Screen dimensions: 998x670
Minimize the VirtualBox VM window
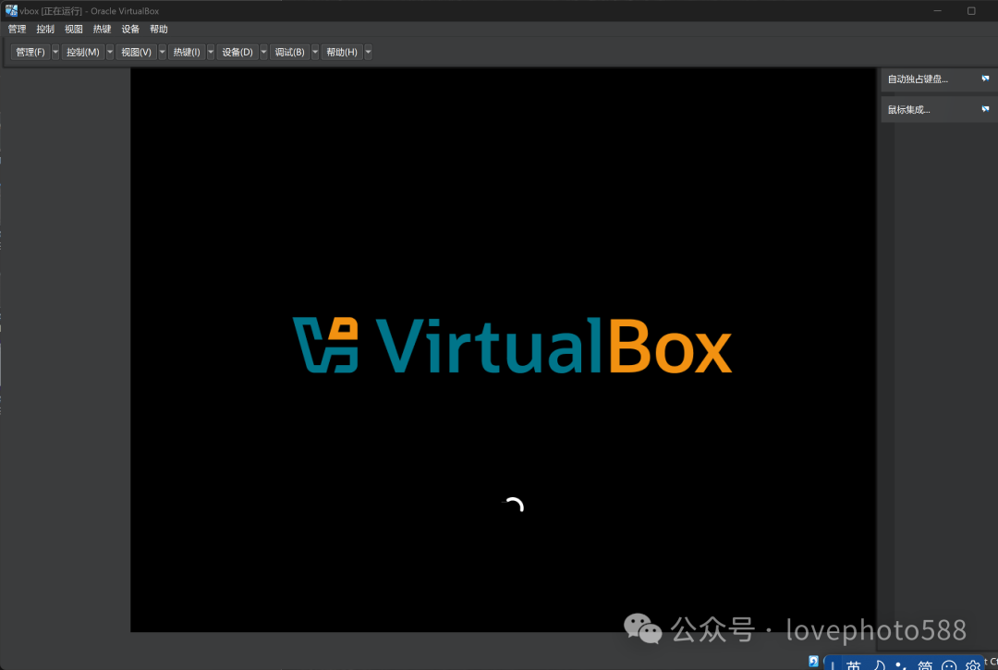click(x=938, y=11)
